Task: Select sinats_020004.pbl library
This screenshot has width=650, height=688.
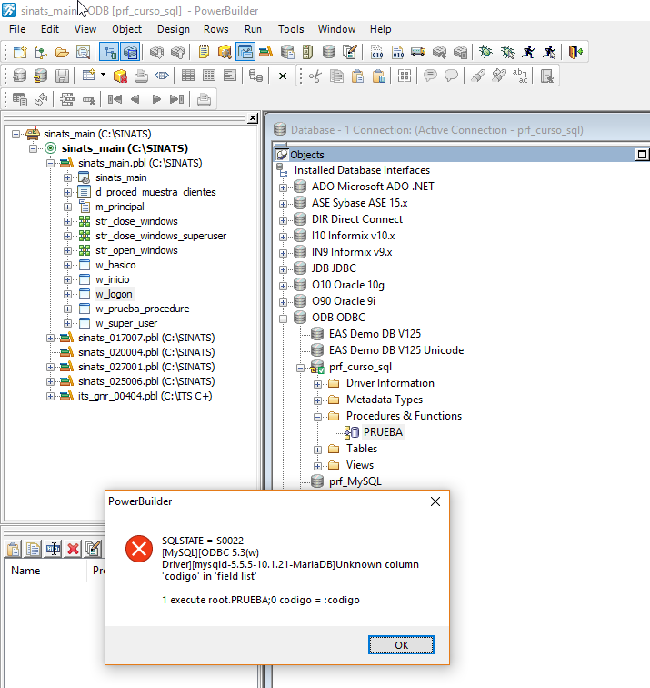Action: [146, 352]
